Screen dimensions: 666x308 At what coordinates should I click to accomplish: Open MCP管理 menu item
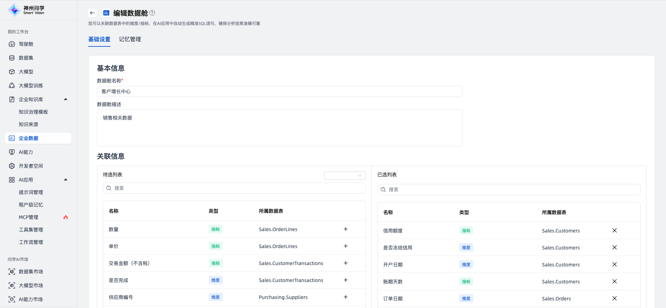coord(28,217)
